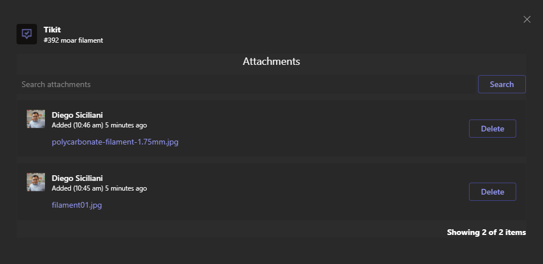543x264 pixels.
Task: Delete the polycarbonate-filament-1.75mm.jpg attachment
Action: click(x=492, y=129)
